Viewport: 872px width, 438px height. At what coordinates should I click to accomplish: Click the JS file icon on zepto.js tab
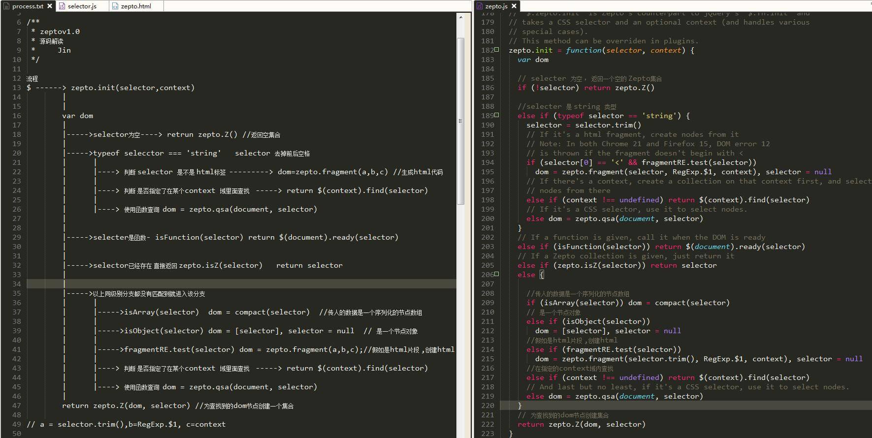pos(480,6)
